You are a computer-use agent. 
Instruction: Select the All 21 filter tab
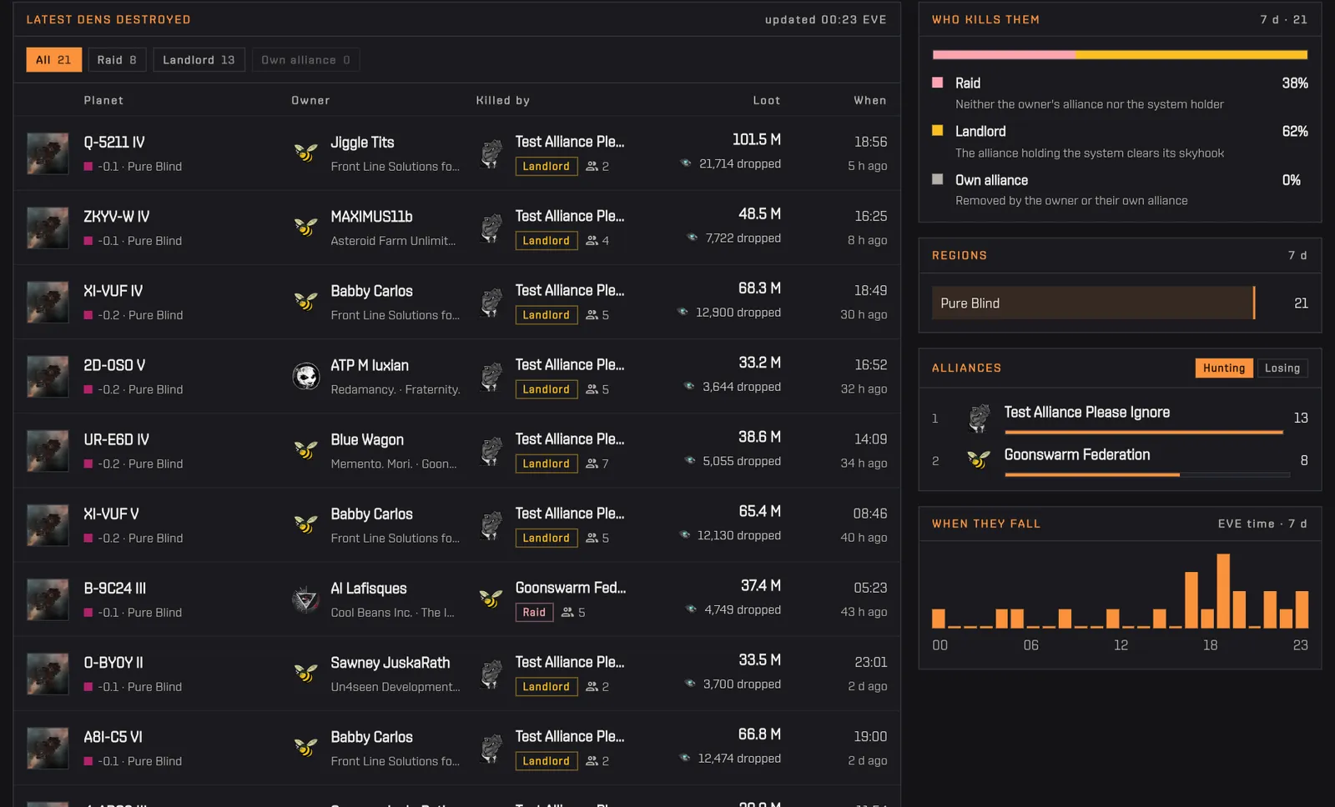(53, 60)
